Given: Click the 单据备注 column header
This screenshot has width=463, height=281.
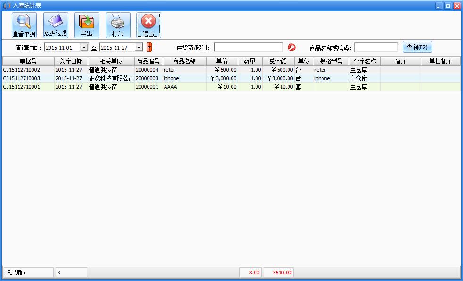Looking at the screenshot, I should point(441,61).
